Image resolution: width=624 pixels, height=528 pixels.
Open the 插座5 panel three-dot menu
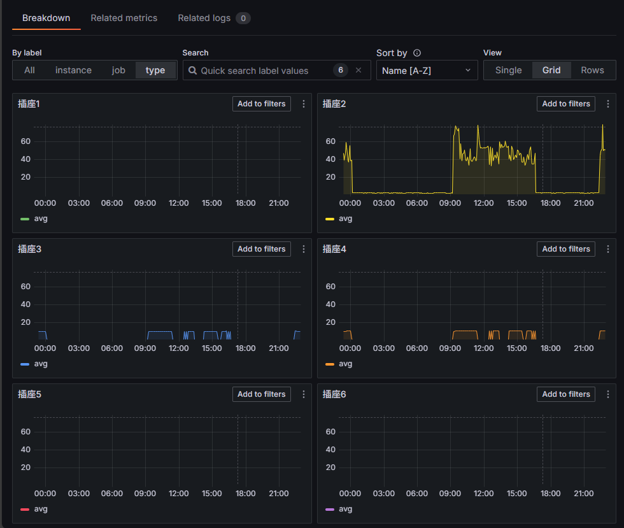(x=304, y=394)
